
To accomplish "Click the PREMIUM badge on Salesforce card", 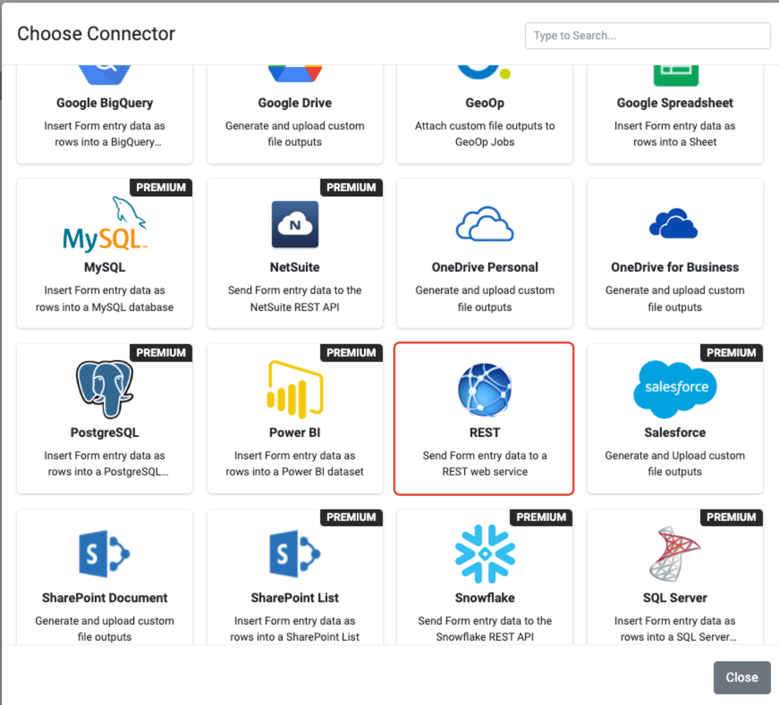I will click(731, 353).
